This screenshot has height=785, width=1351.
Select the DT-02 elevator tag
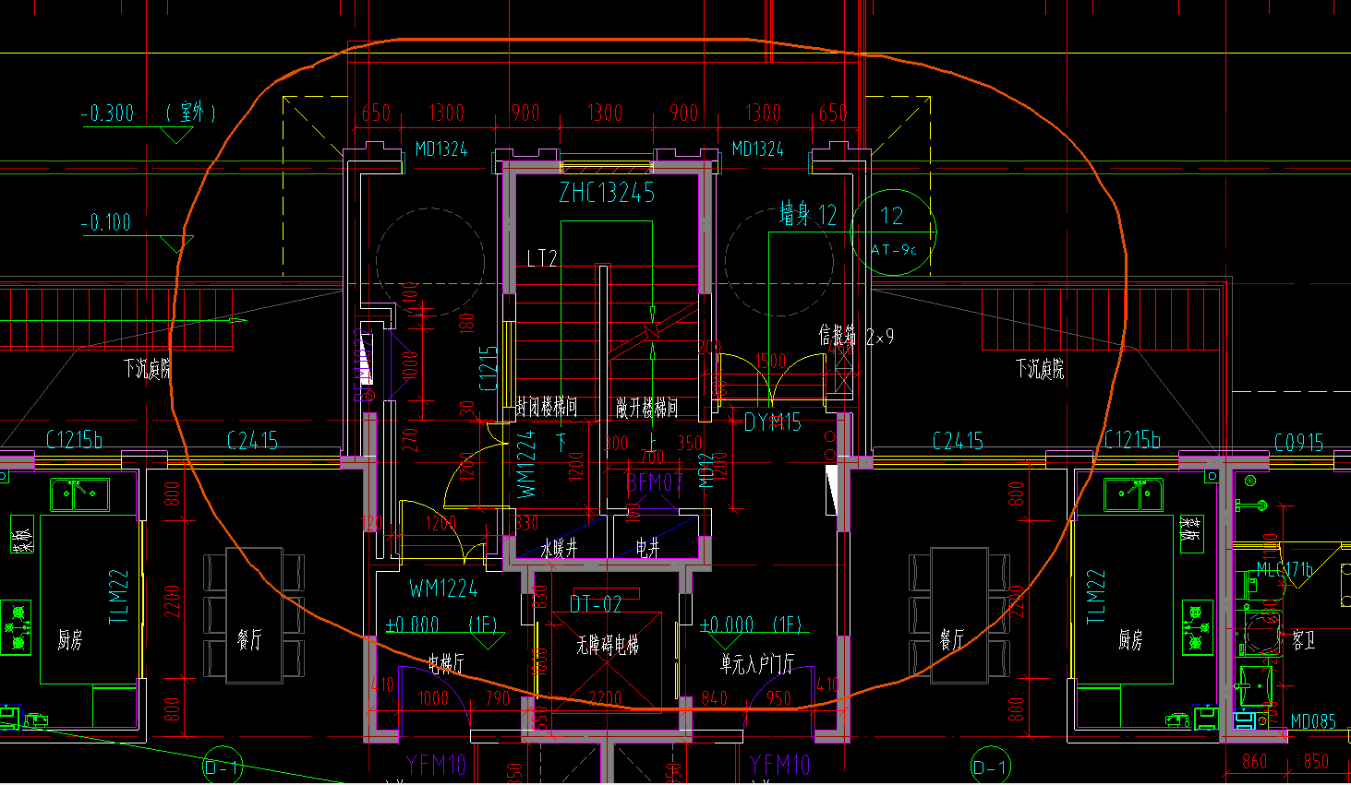pyautogui.click(x=596, y=604)
